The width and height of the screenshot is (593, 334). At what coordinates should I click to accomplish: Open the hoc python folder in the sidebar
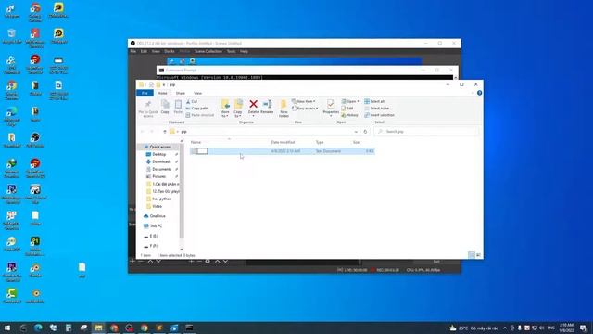point(162,199)
